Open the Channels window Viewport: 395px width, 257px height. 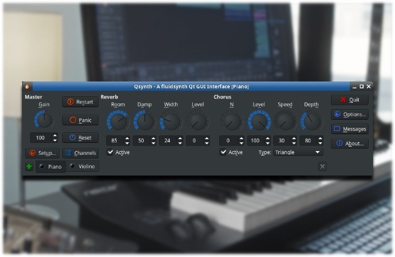80,153
